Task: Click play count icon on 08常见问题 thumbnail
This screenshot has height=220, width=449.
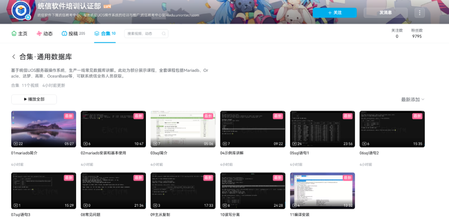Action: coord(85,205)
